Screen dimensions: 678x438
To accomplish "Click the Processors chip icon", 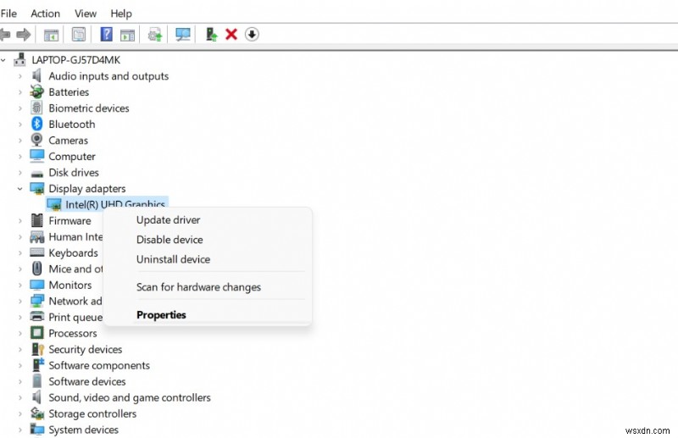I will pyautogui.click(x=36, y=333).
